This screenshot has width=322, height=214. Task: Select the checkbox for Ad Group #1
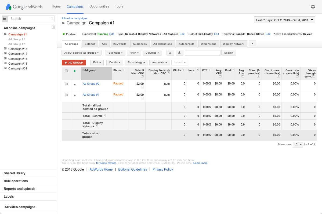pyautogui.click(x=66, y=95)
